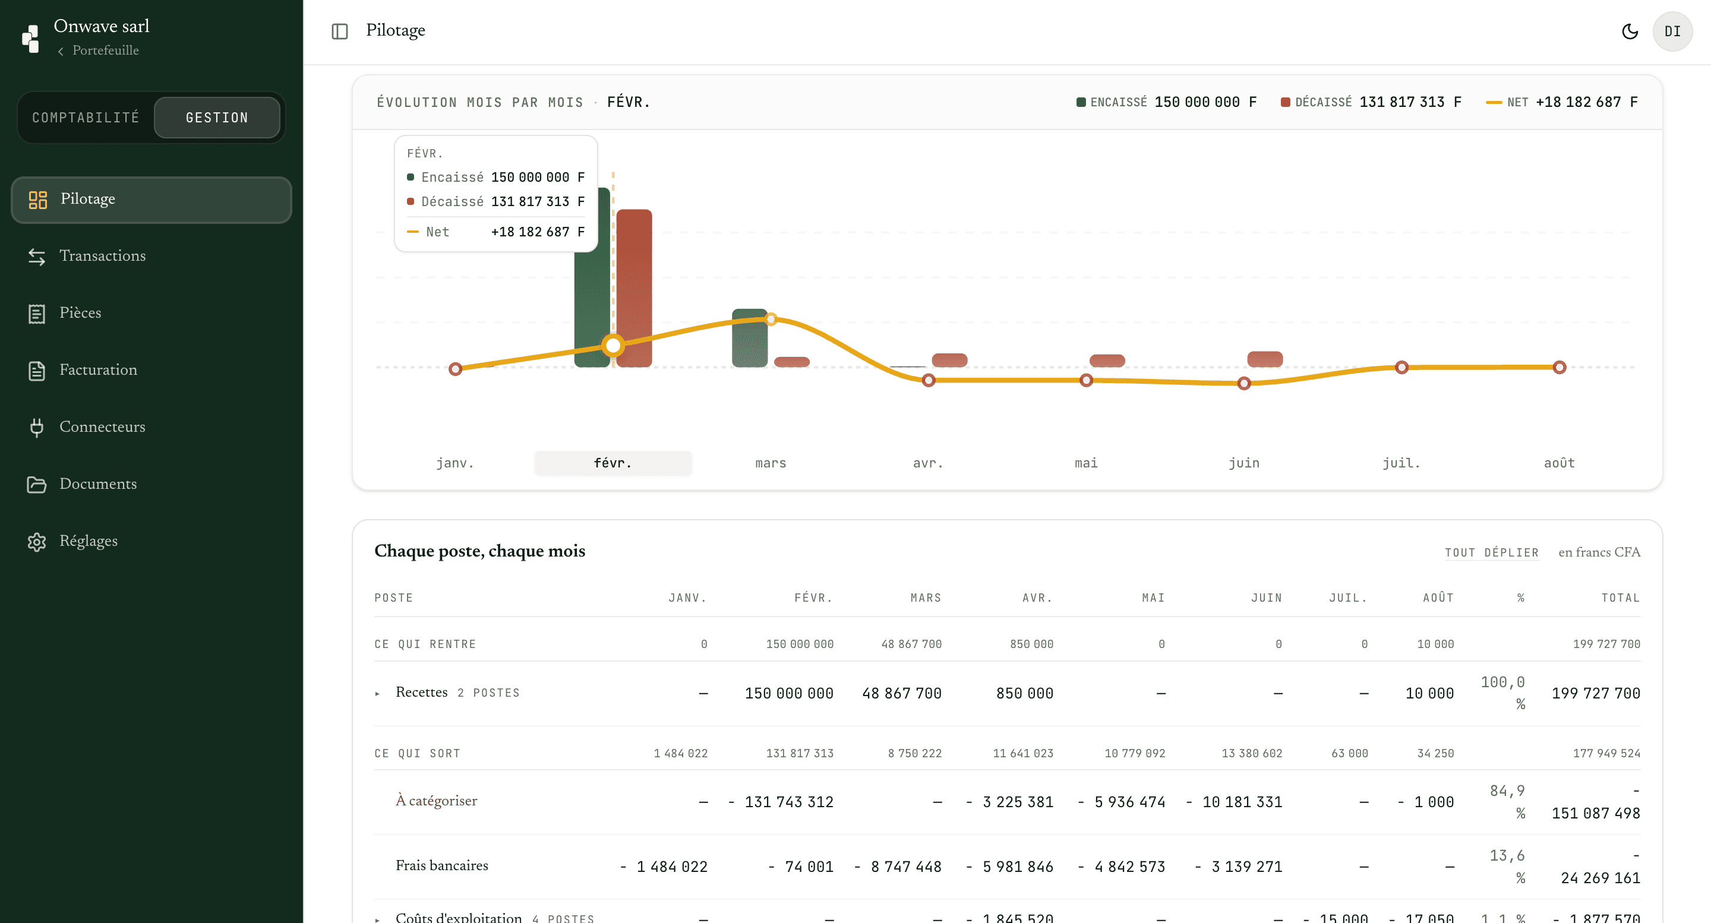Click the Documents folder icon
The width and height of the screenshot is (1711, 923).
pos(37,485)
